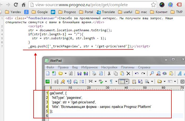Expand the Open file dropdown arrow
The width and height of the screenshot is (185, 121).
65,73
